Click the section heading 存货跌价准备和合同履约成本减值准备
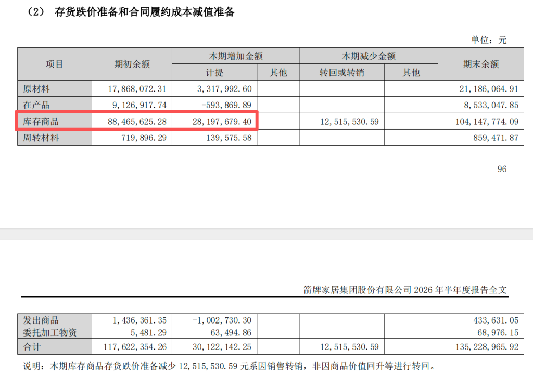 (x=145, y=12)
